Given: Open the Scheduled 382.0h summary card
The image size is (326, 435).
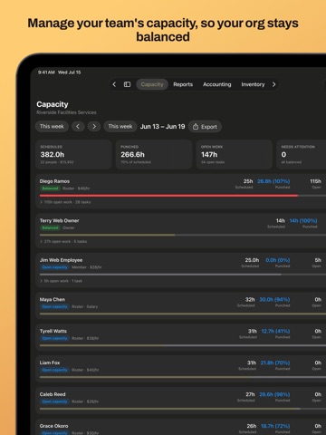Looking at the screenshot, I should pyautogui.click(x=73, y=154).
